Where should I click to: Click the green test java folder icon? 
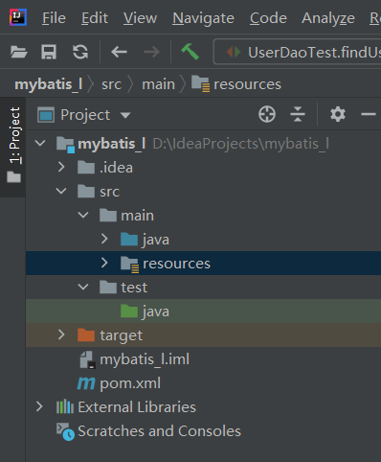click(129, 311)
